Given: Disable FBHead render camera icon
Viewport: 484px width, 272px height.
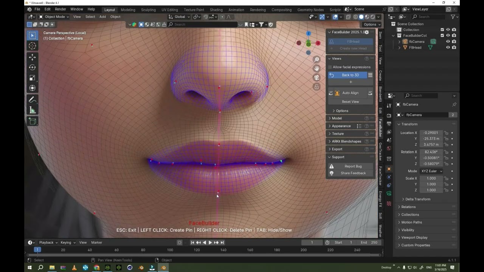Looking at the screenshot, I should pyautogui.click(x=454, y=48).
